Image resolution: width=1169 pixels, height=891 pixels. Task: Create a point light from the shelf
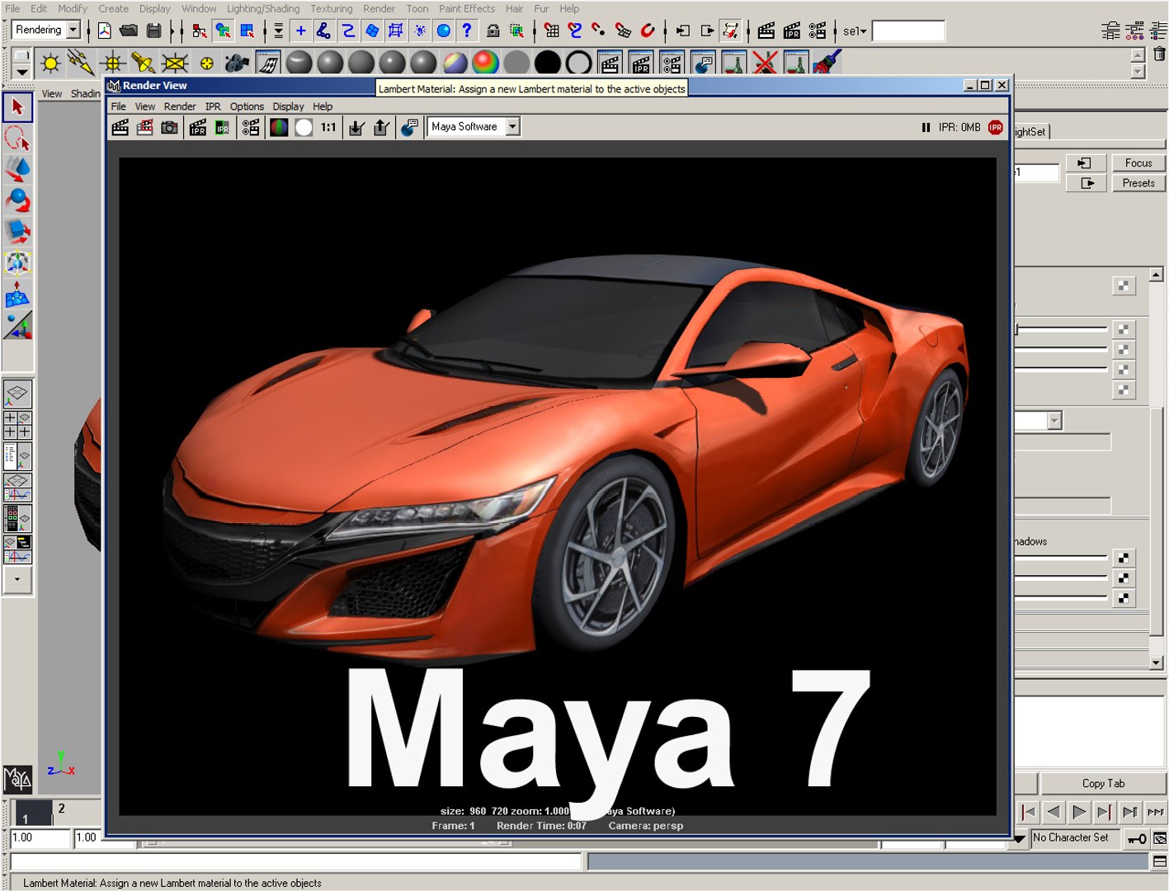pyautogui.click(x=50, y=63)
